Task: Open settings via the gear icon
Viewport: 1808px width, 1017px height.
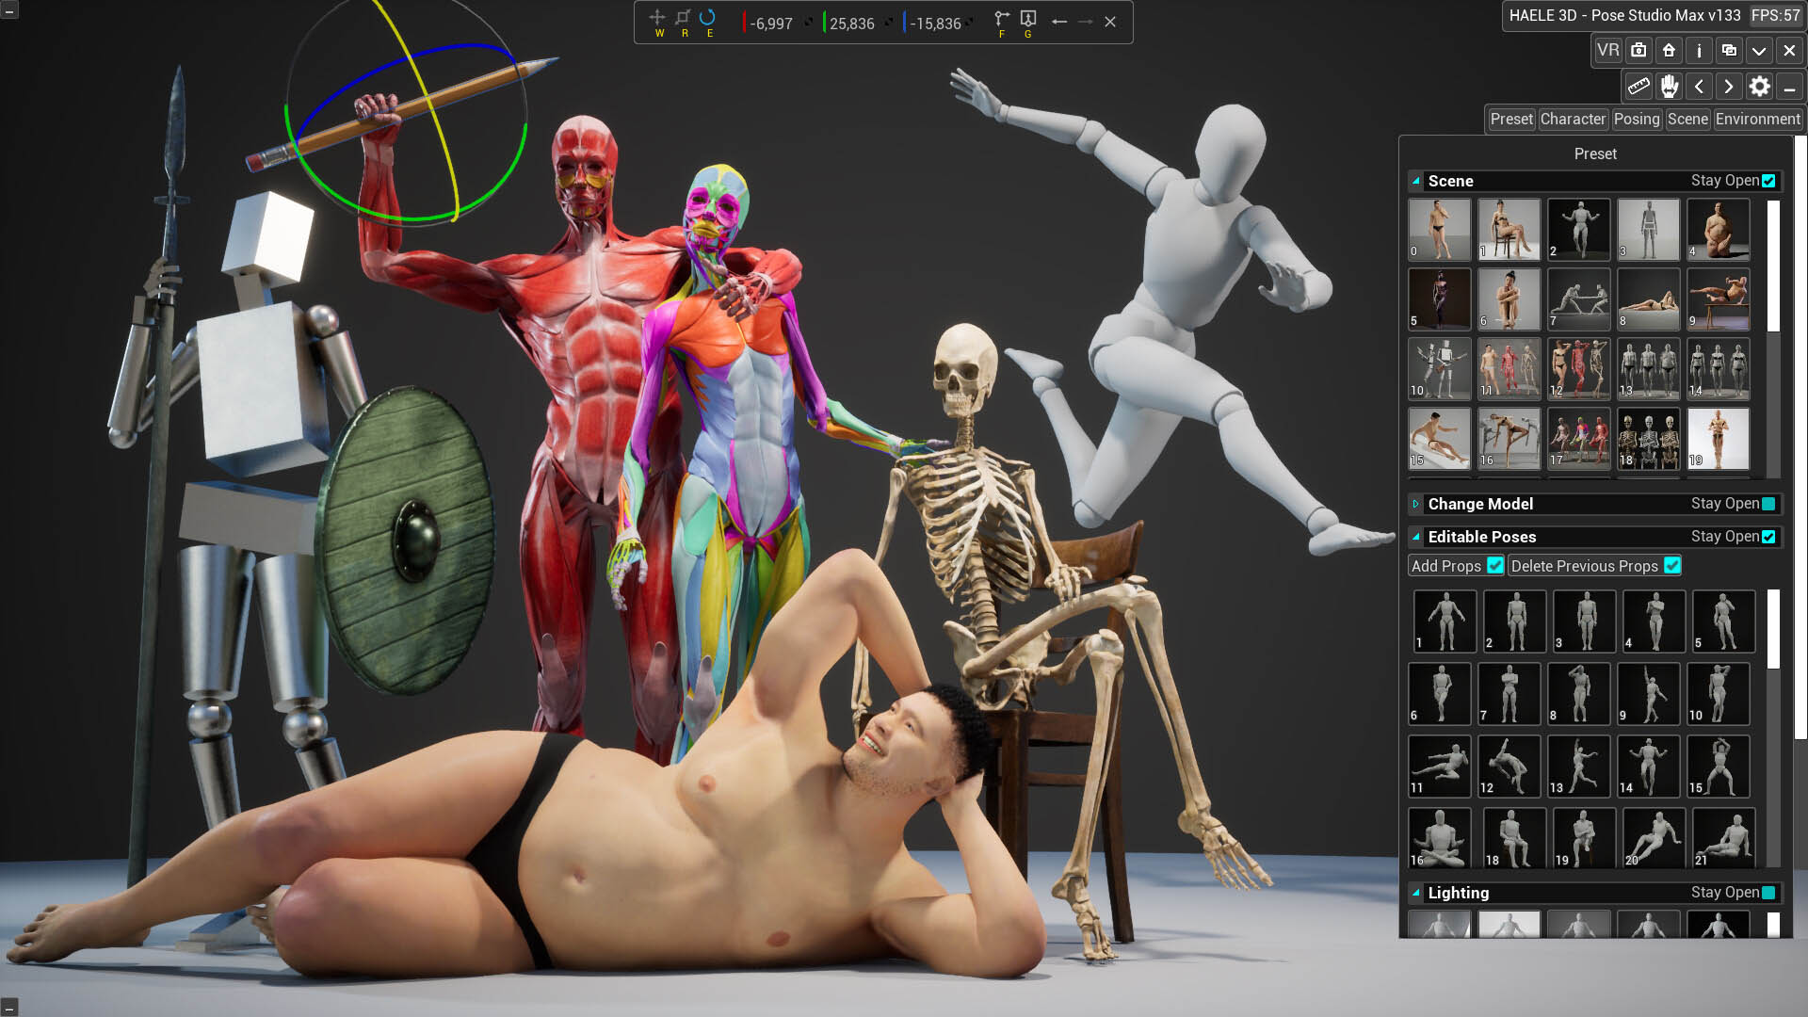Action: [x=1759, y=87]
